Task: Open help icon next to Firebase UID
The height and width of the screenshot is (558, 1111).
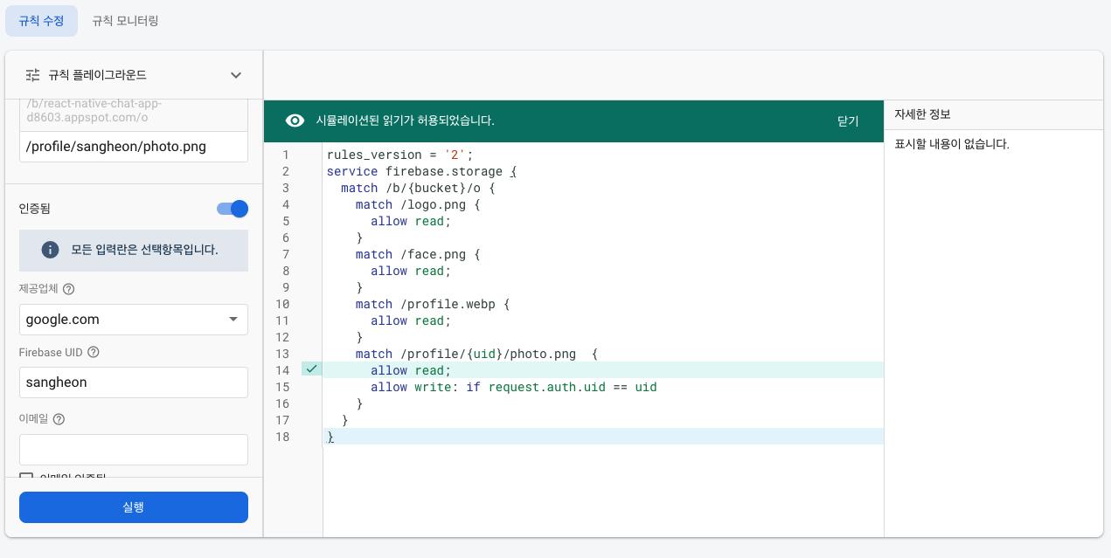Action: point(94,353)
